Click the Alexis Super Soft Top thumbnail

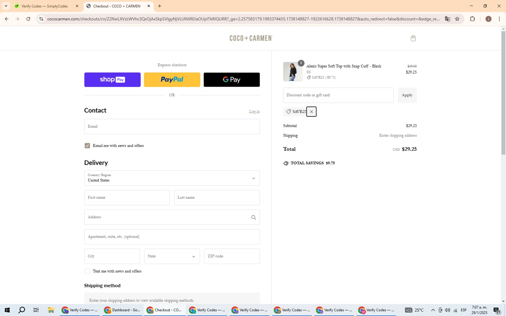tap(292, 71)
